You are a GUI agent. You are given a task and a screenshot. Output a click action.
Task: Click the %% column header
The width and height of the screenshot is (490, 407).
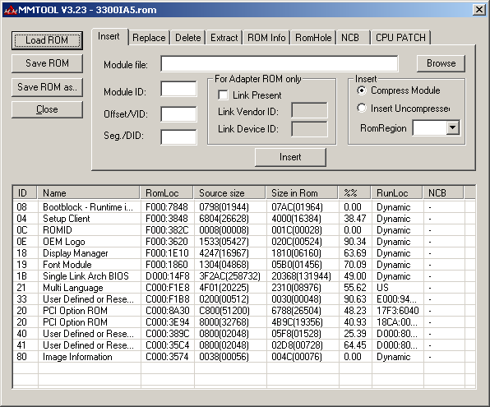coord(354,193)
